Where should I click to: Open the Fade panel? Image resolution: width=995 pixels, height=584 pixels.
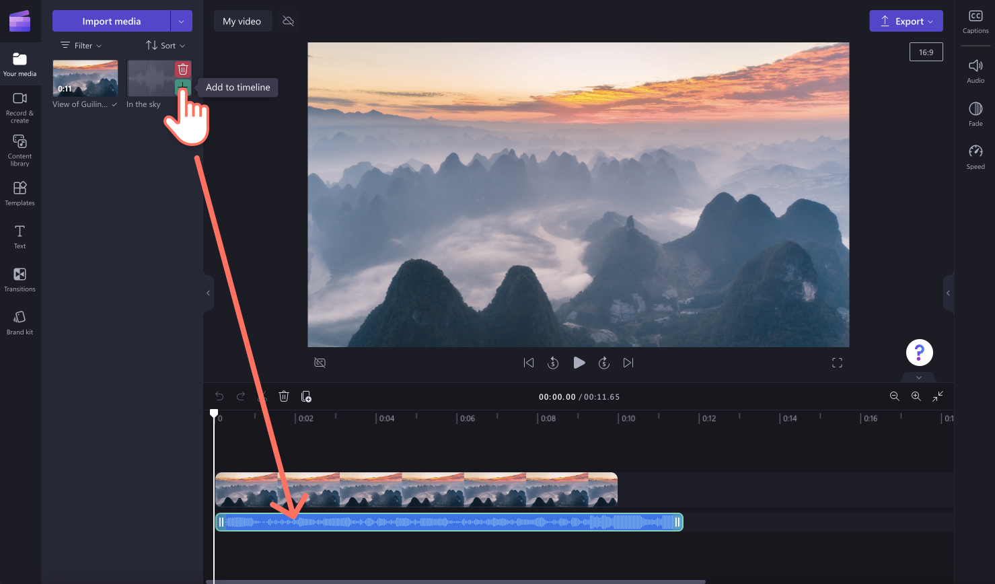tap(975, 114)
